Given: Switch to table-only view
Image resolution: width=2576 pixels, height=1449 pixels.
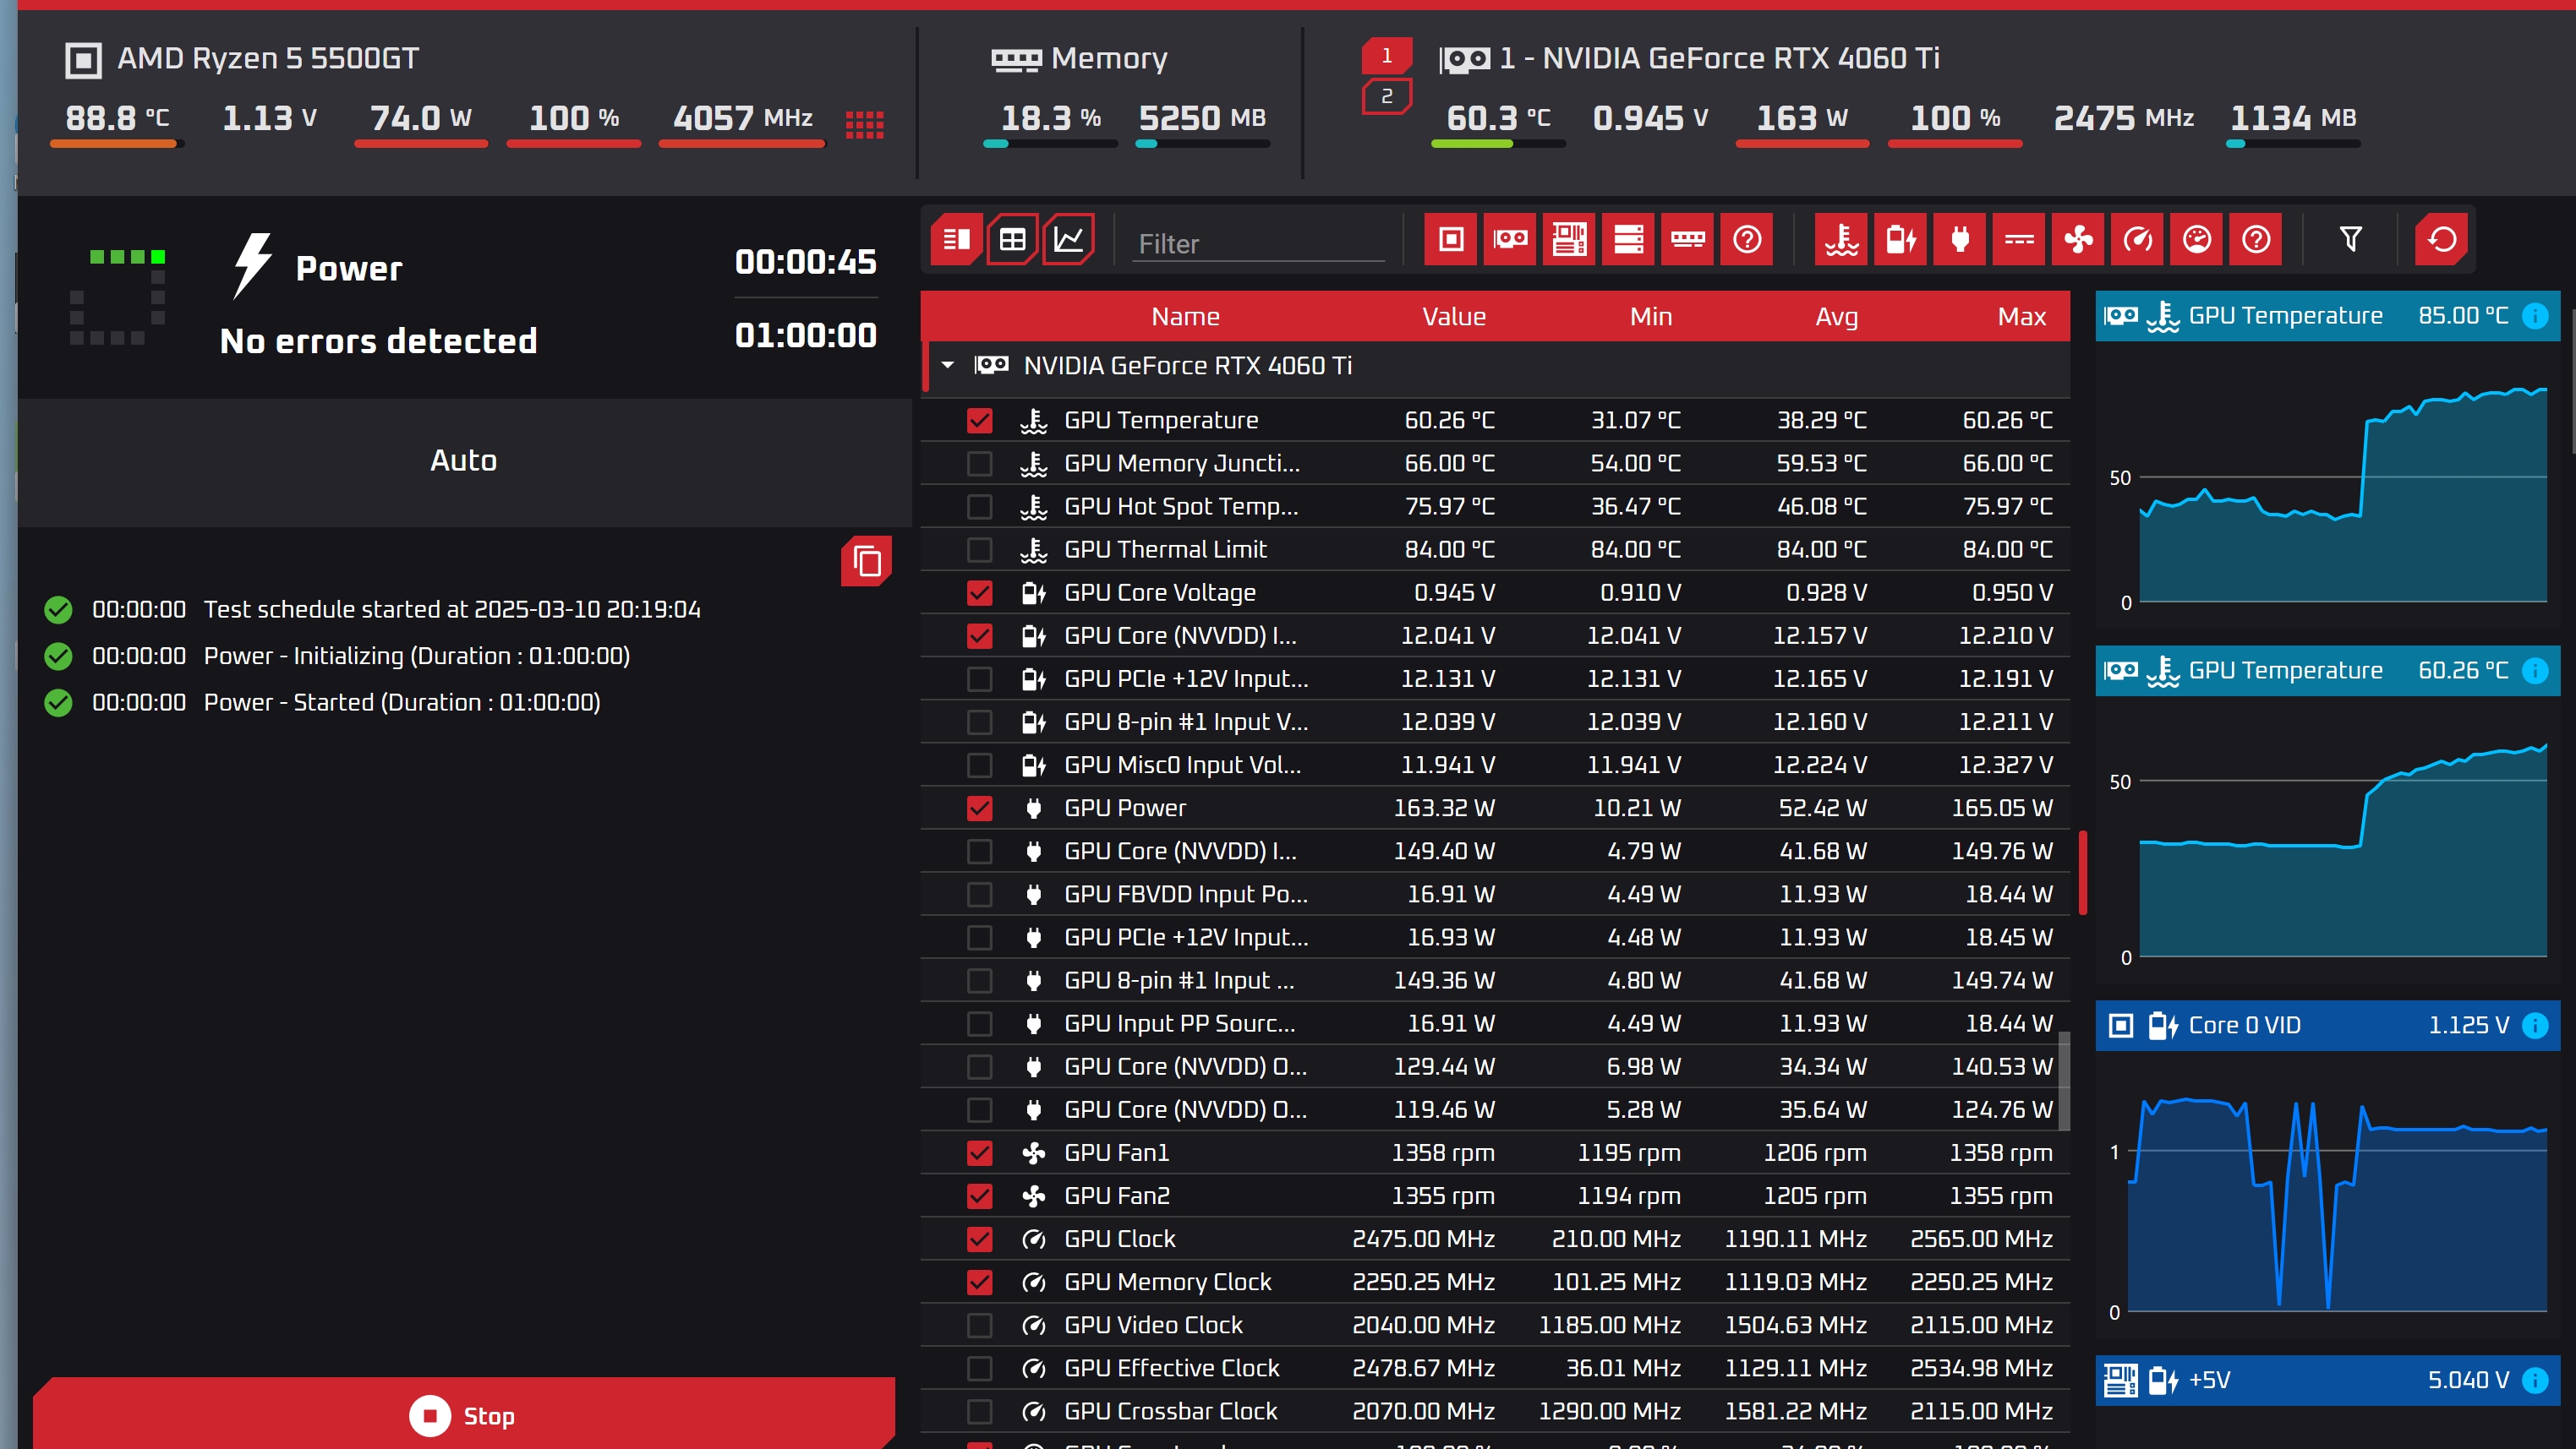Looking at the screenshot, I should point(1012,239).
